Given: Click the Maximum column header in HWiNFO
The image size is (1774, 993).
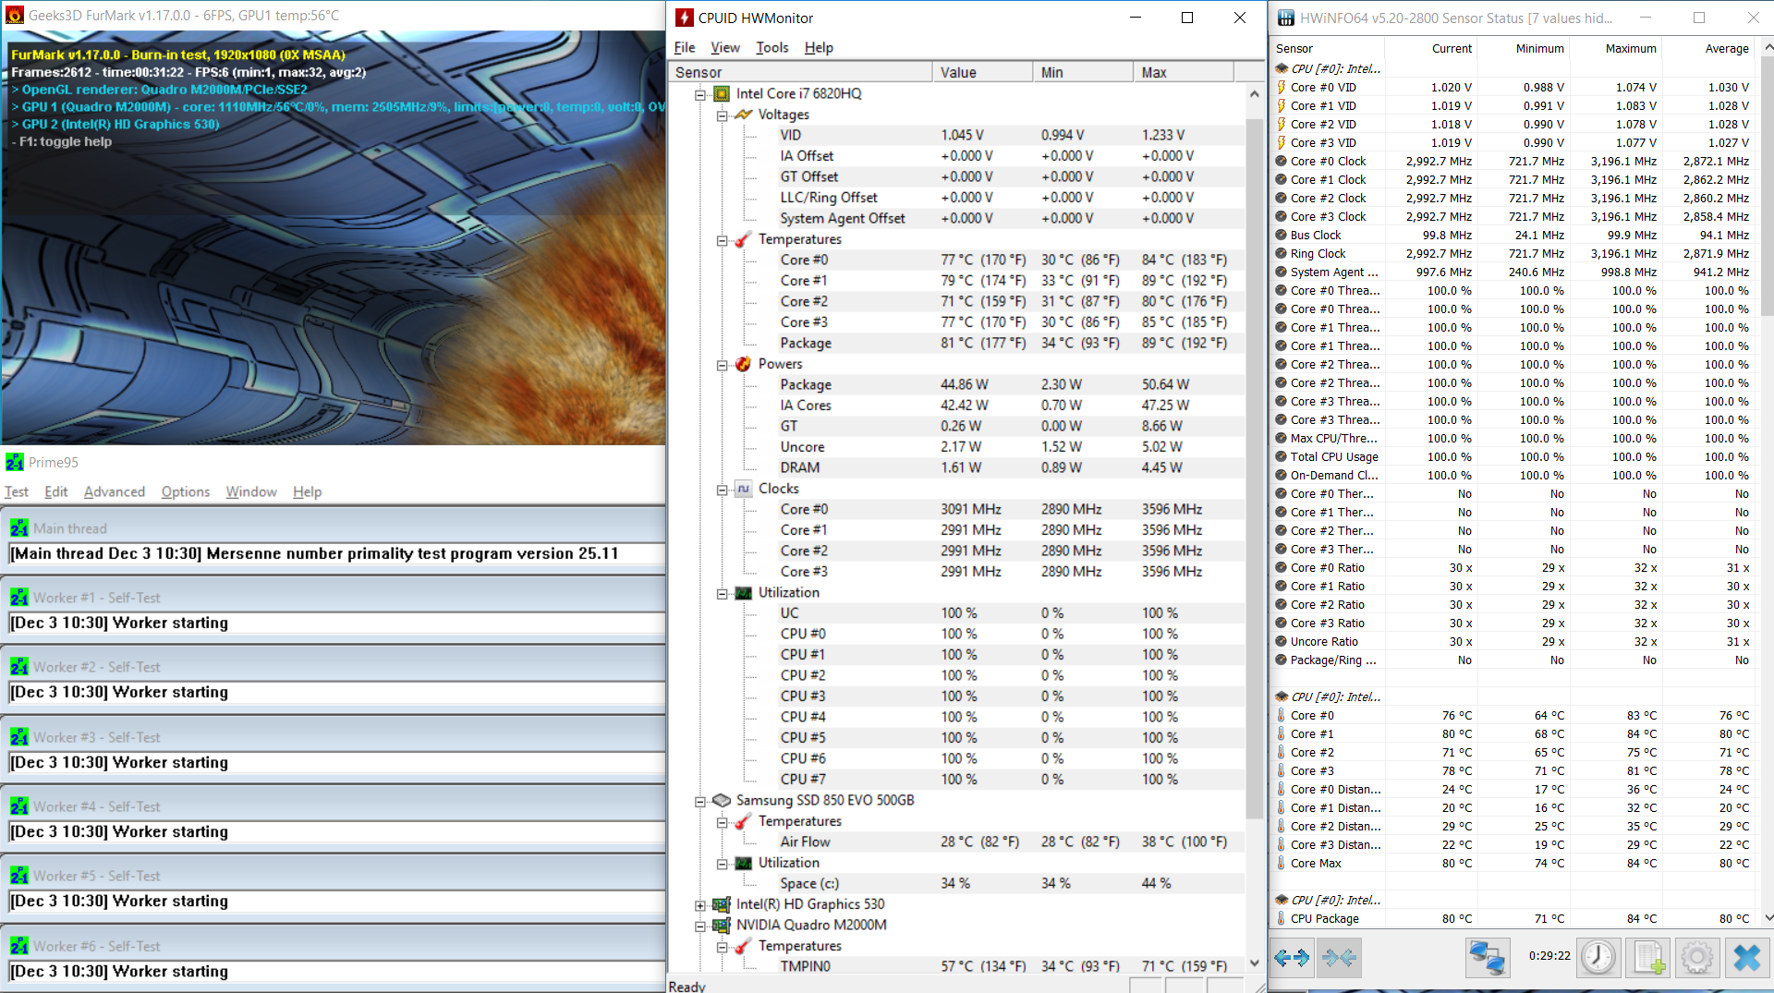Looking at the screenshot, I should [x=1615, y=48].
